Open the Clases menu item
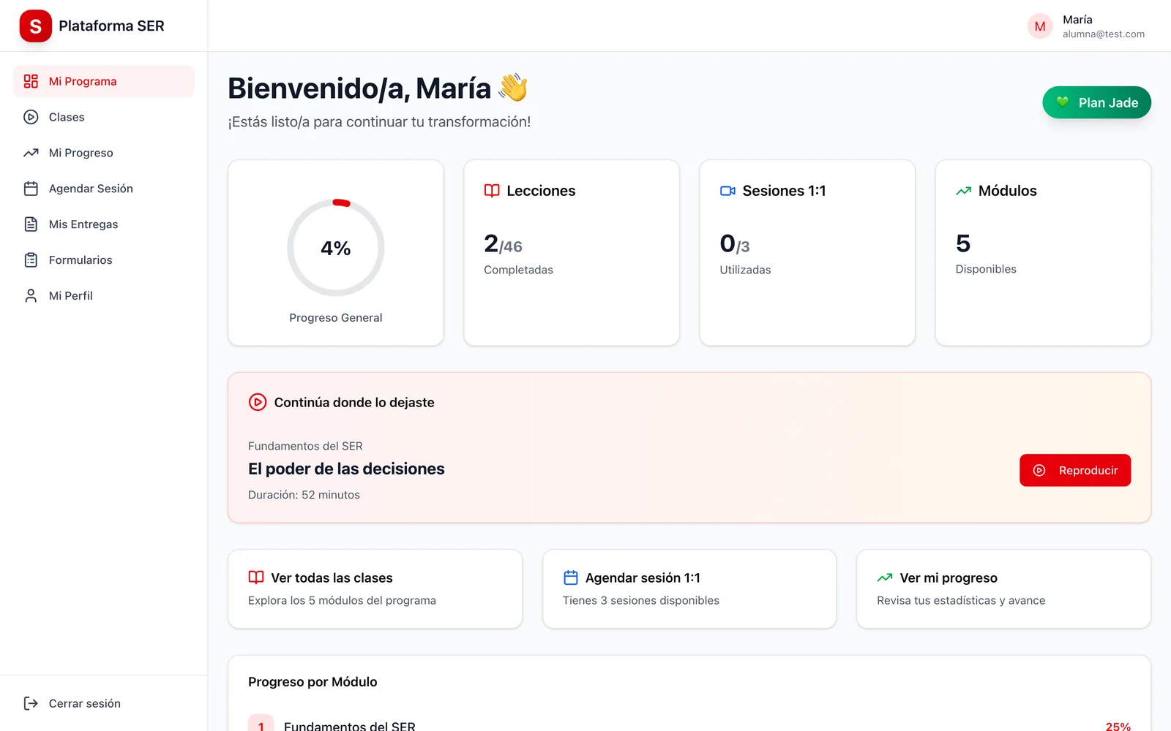 [x=104, y=117]
